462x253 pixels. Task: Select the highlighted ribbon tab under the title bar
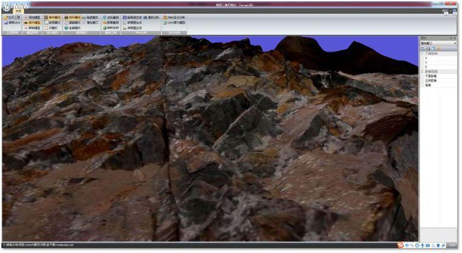pos(18,12)
